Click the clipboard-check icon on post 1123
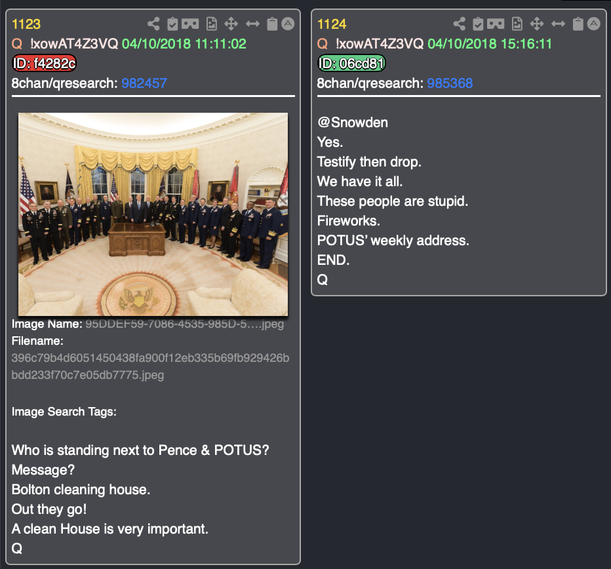This screenshot has width=611, height=569. (172, 24)
